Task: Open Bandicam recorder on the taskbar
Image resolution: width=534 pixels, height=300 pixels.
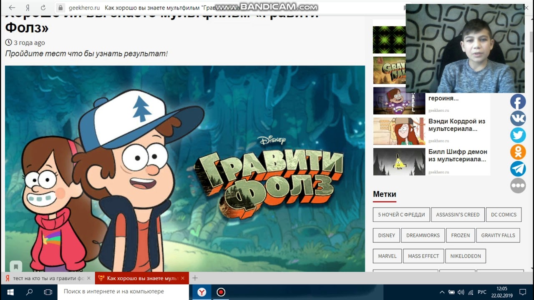Action: [x=221, y=292]
